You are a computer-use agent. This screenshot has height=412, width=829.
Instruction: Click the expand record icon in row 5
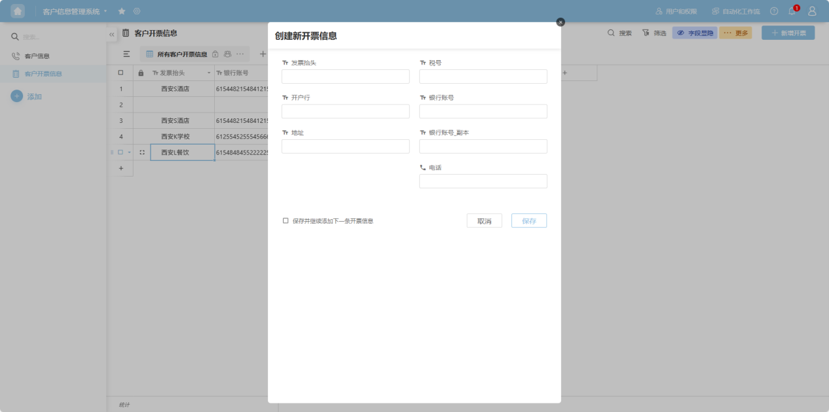click(142, 152)
